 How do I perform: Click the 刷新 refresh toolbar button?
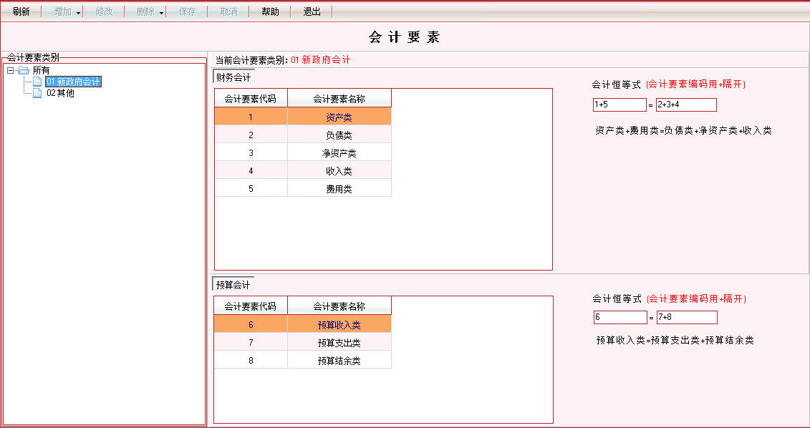tap(21, 11)
